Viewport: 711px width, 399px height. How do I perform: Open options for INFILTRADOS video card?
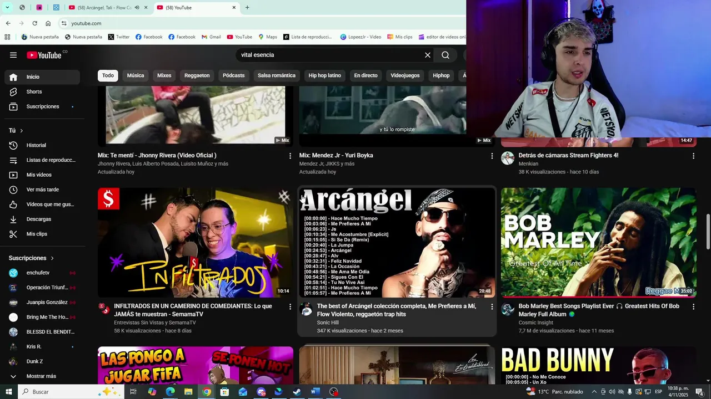click(x=290, y=306)
